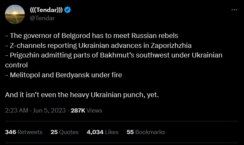Click the blue verified checkmark badge
The width and height of the screenshot is (244, 145).
click(x=68, y=10)
